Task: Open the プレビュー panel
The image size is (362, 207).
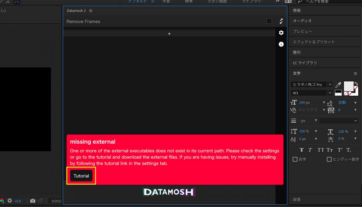Action: [x=325, y=31]
